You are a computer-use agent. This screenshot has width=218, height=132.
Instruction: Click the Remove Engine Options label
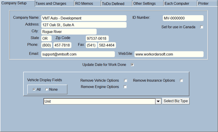[x=100, y=87]
